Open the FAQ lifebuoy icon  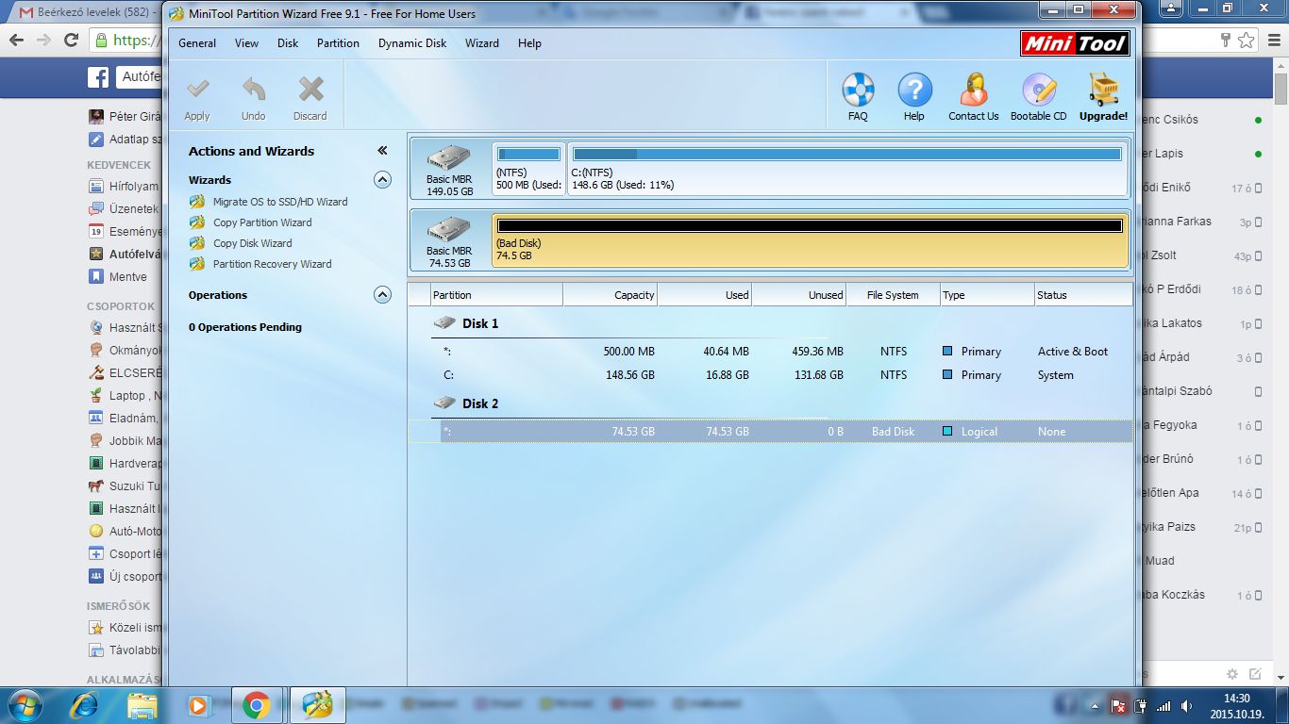[x=858, y=90]
